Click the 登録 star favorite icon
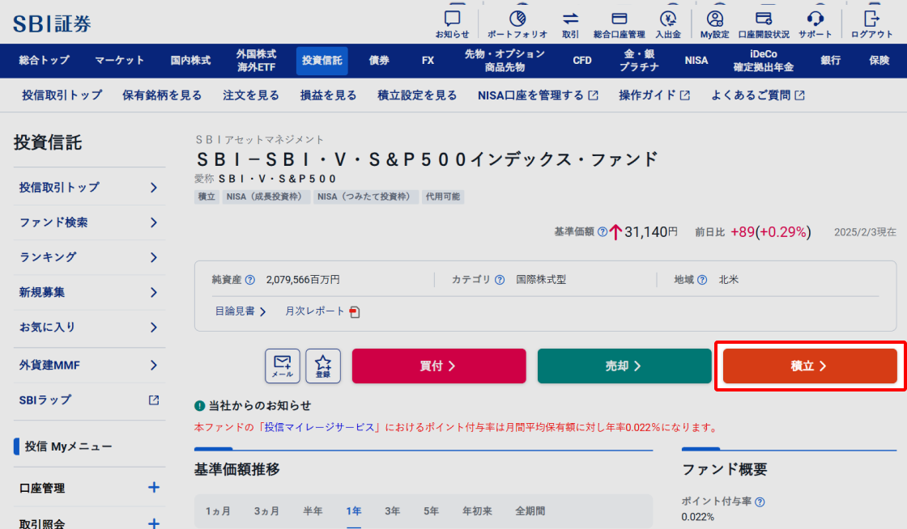 (x=323, y=366)
